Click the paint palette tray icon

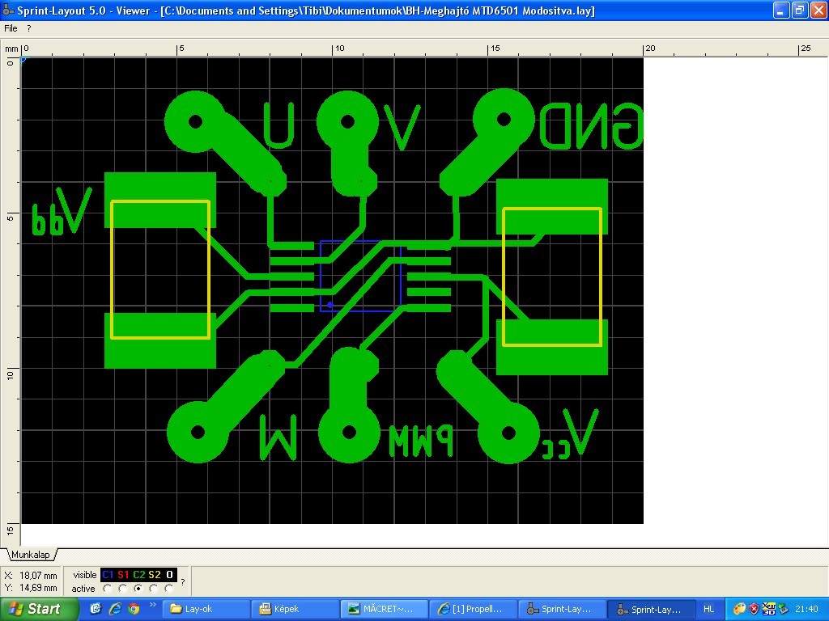click(x=740, y=609)
